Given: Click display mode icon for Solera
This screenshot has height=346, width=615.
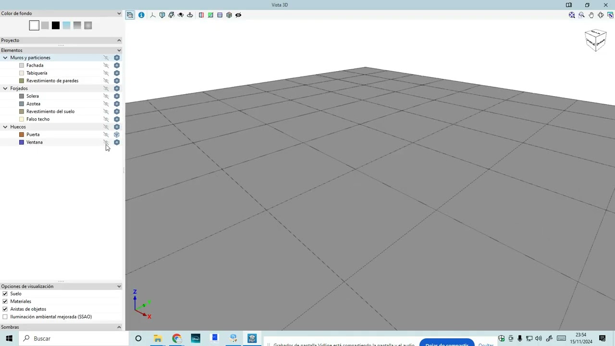Looking at the screenshot, I should click(x=117, y=96).
